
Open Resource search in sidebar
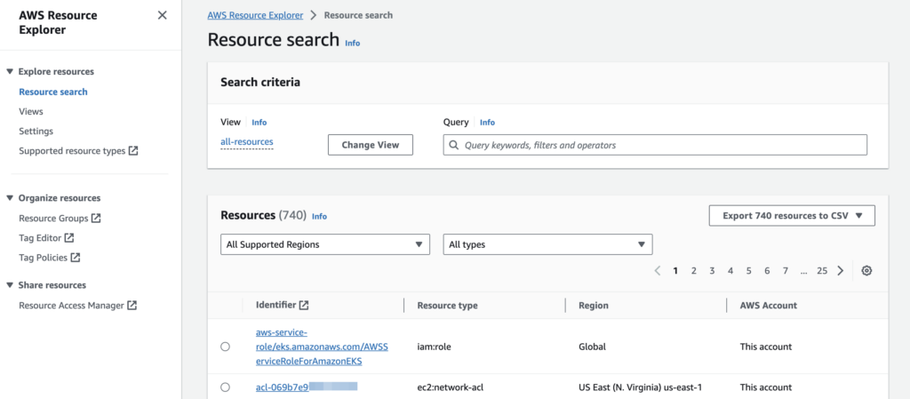click(x=53, y=92)
